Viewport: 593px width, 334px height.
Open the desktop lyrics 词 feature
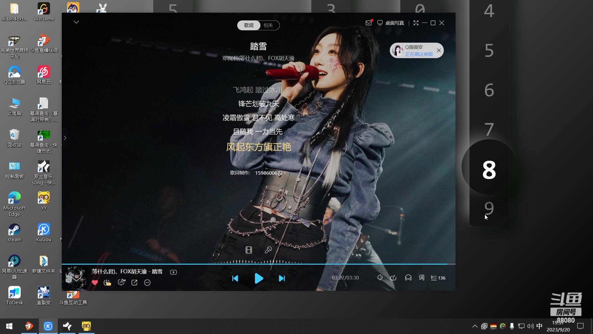tap(421, 278)
